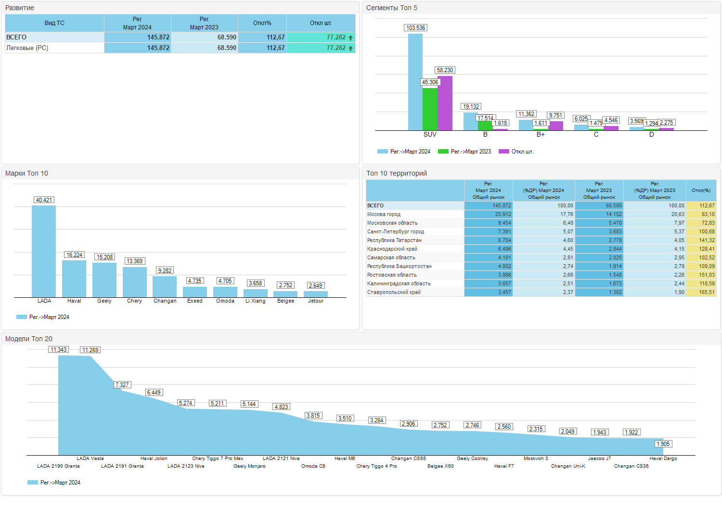Click the blue SUV bar labeled 103.536

click(415, 82)
